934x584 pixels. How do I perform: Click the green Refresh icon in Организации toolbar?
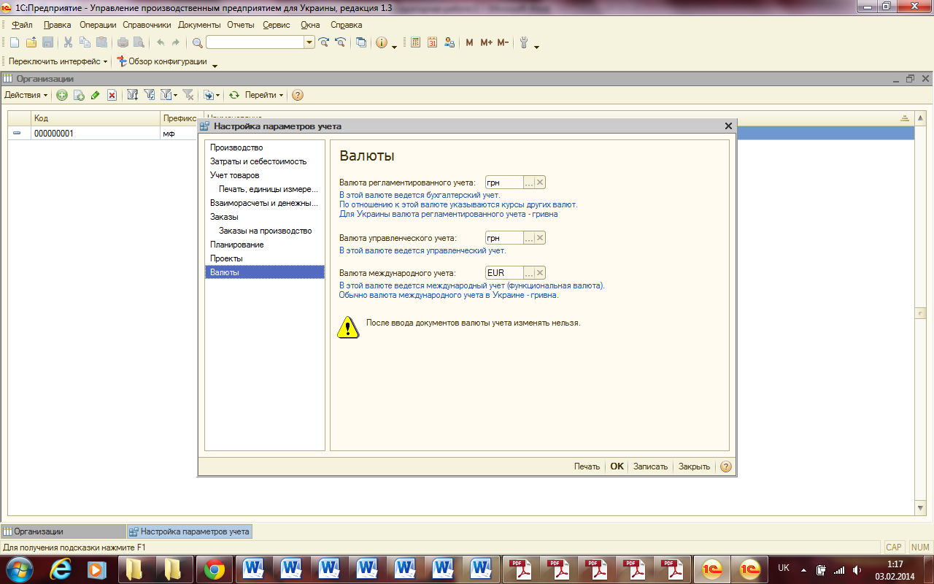[x=234, y=95]
